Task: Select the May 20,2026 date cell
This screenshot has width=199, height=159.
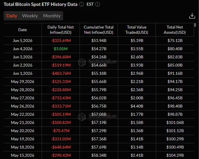Action: pos(23,131)
